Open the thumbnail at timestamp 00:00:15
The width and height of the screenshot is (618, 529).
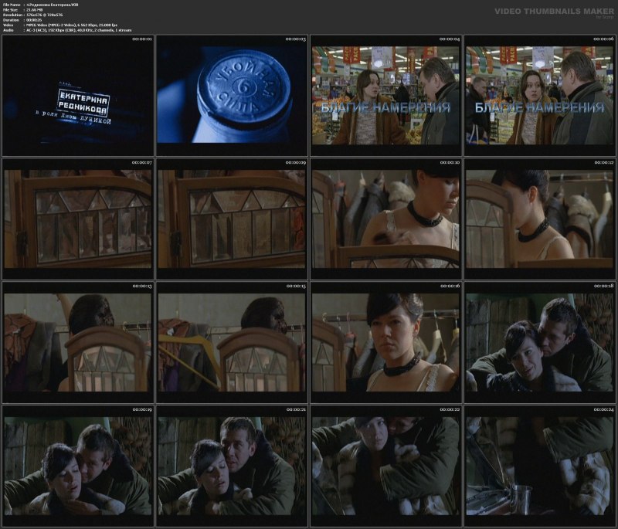pos(233,341)
